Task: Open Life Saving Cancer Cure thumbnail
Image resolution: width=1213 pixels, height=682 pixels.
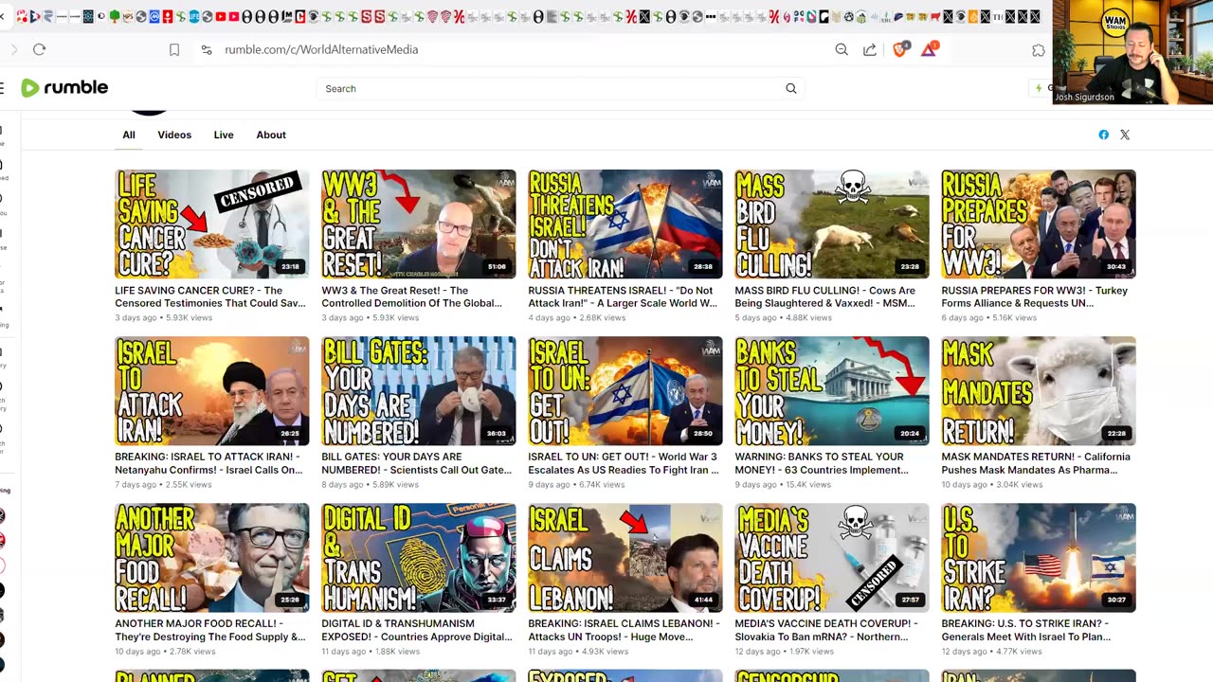Action: click(x=212, y=224)
